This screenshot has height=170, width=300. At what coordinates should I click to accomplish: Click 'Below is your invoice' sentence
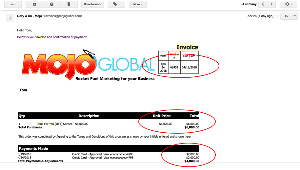click(x=52, y=37)
